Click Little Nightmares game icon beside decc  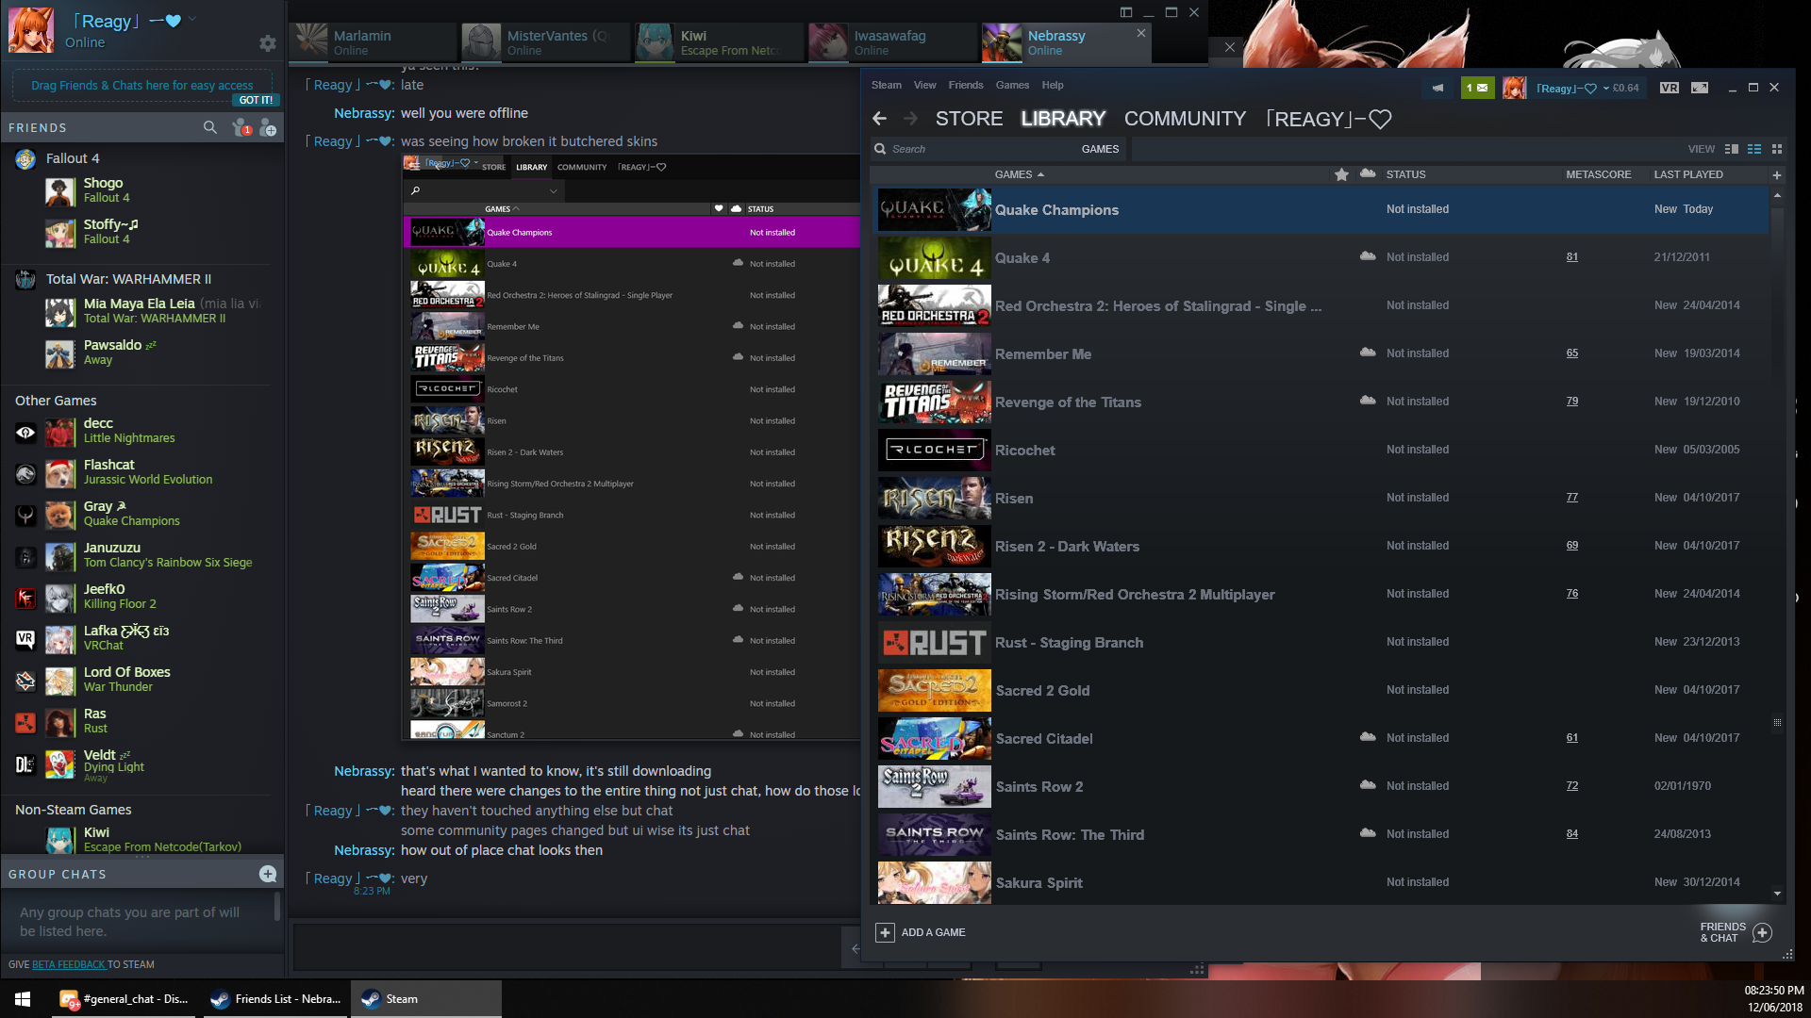25,432
